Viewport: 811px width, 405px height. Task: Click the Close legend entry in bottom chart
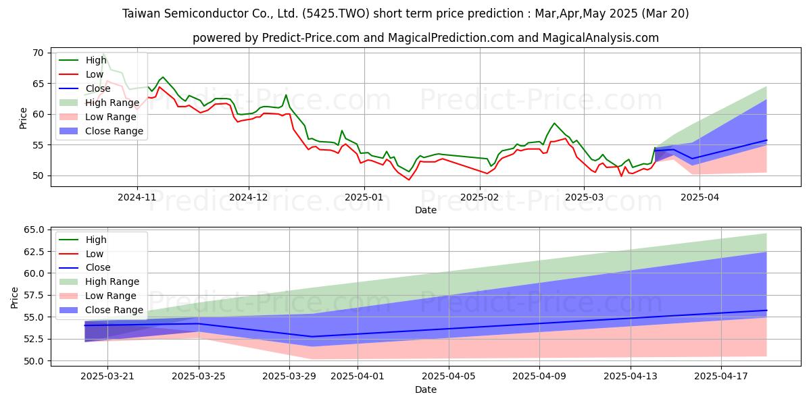click(84, 268)
